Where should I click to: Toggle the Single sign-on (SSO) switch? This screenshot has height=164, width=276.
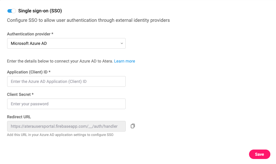[12, 11]
